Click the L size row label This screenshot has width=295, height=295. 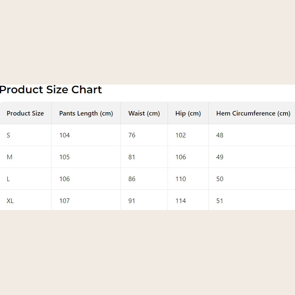(8, 179)
